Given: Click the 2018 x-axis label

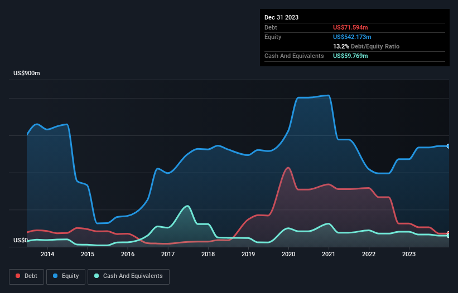Looking at the screenshot, I should coord(208,254).
